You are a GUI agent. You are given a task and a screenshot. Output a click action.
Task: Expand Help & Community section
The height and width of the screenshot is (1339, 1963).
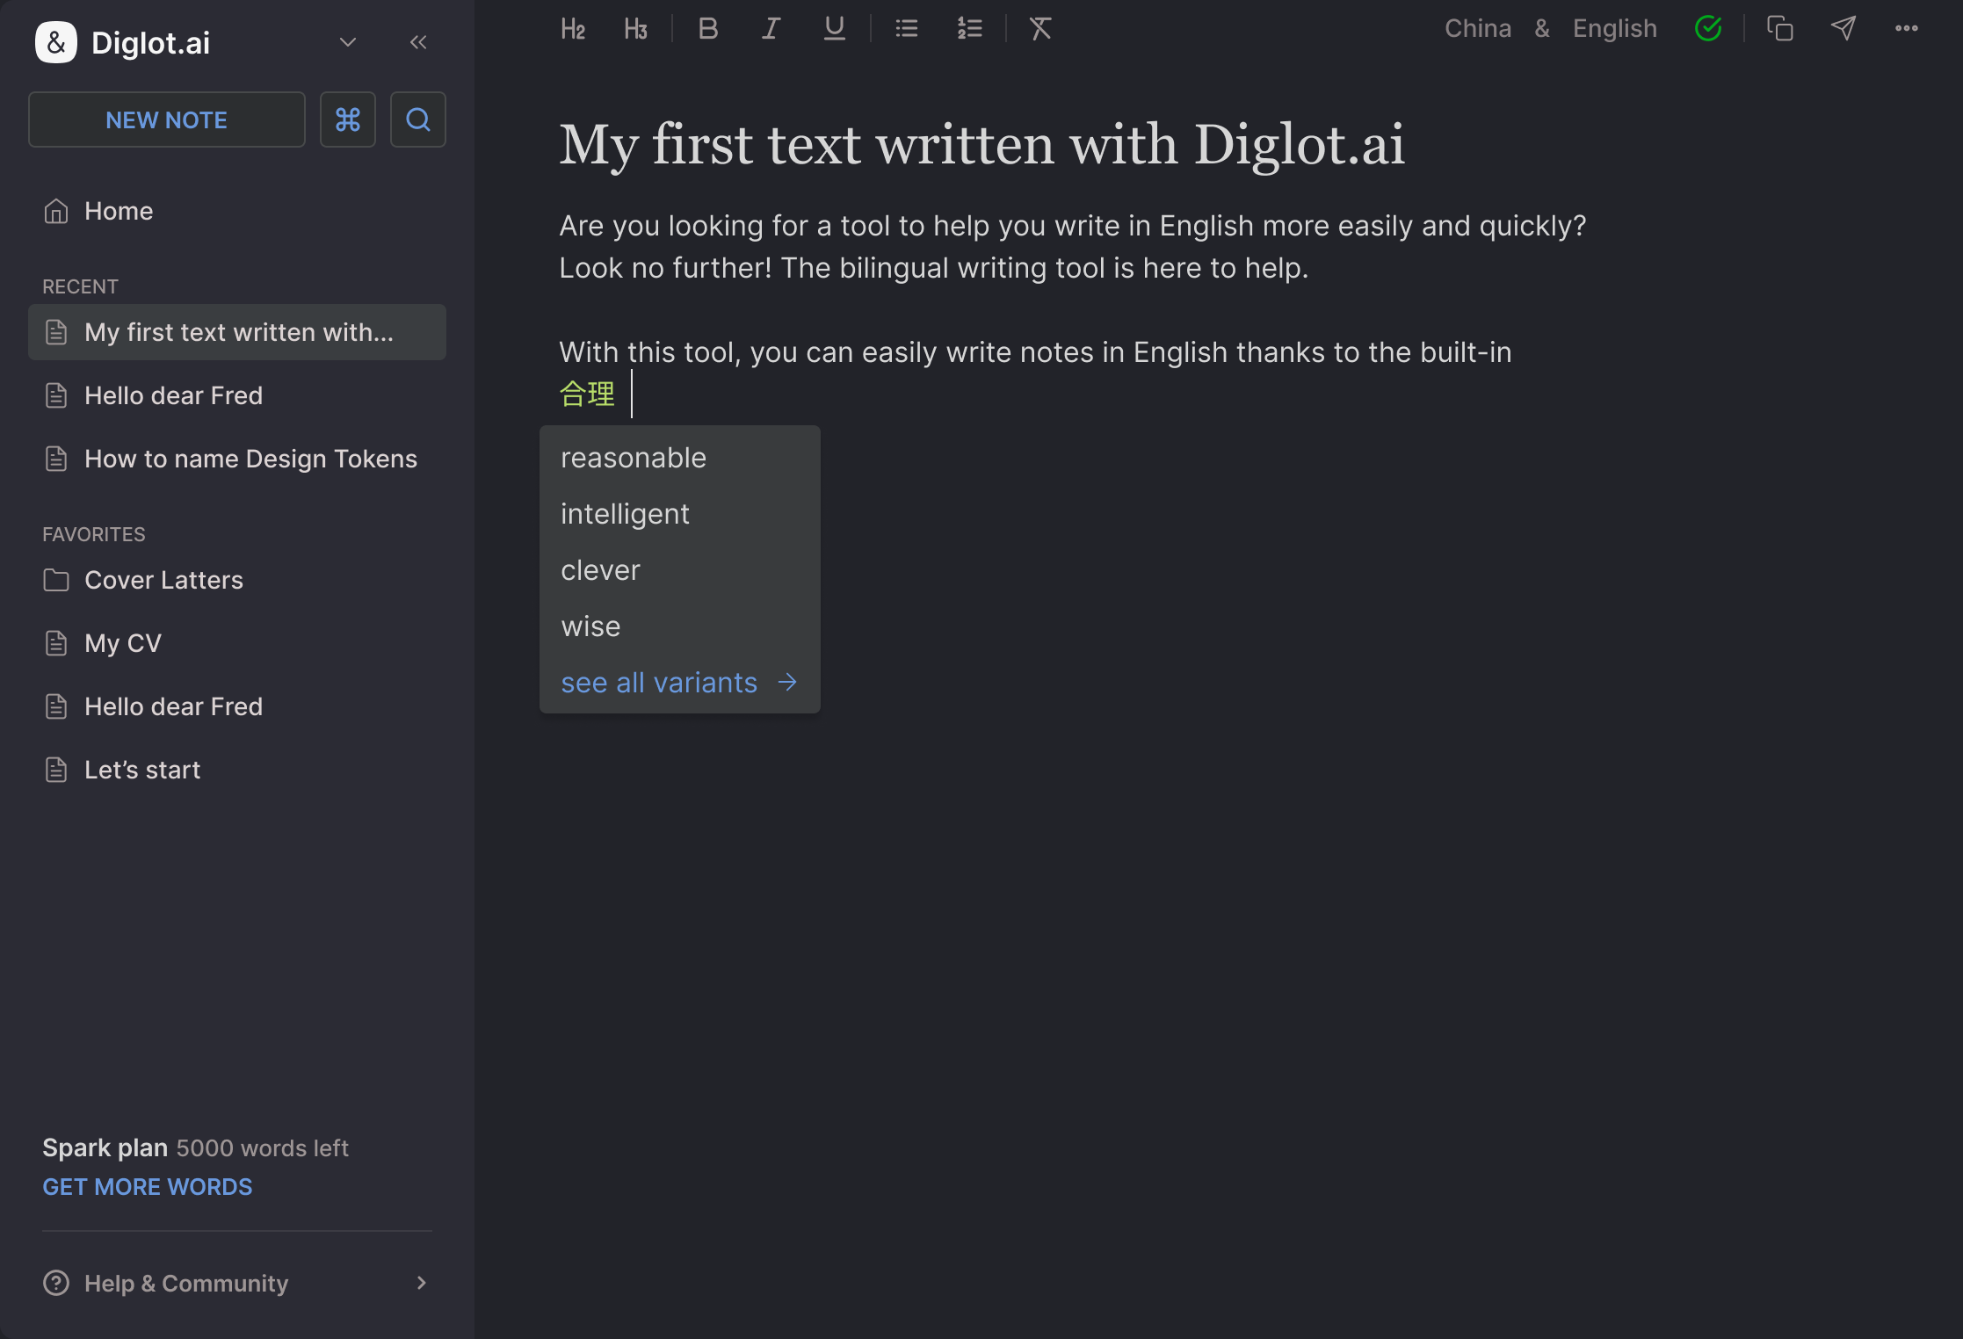422,1283
